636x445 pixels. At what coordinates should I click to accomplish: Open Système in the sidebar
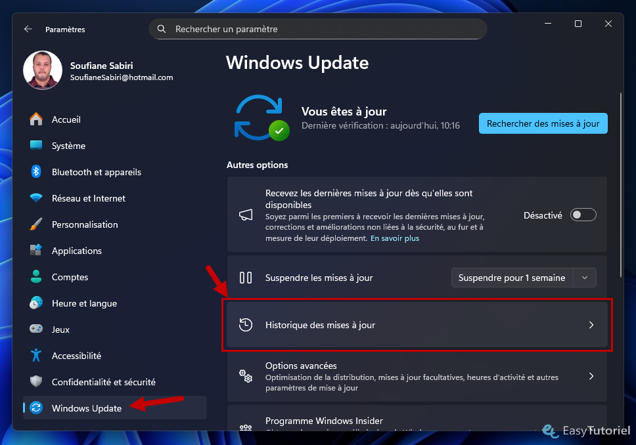tap(68, 146)
